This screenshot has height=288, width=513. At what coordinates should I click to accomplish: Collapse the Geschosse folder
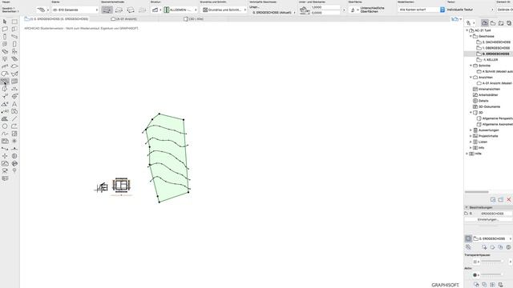point(471,36)
